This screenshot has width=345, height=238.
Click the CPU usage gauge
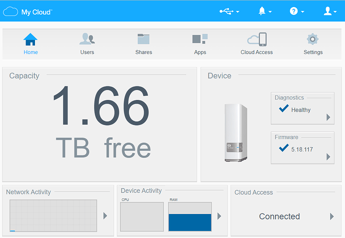142,216
